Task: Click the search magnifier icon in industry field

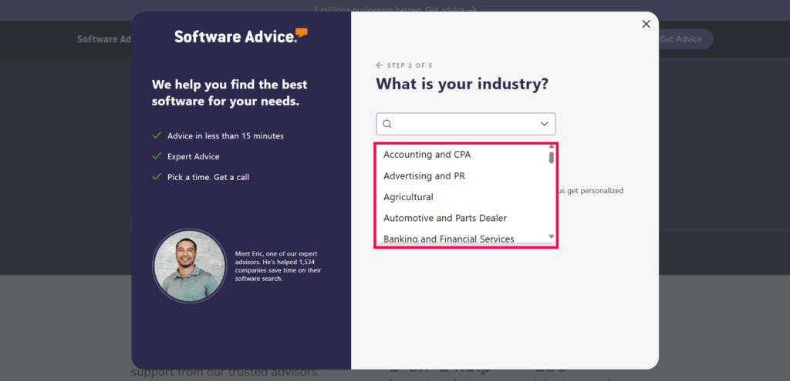Action: (387, 124)
